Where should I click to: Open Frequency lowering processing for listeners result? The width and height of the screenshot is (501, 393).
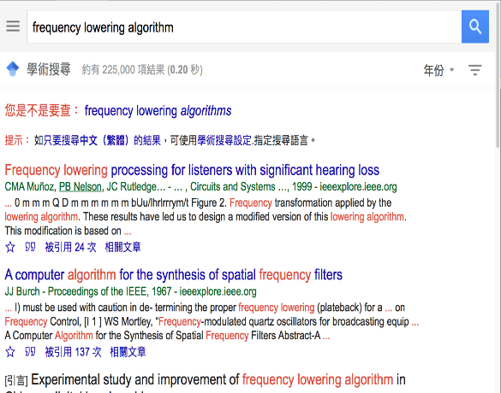(192, 170)
